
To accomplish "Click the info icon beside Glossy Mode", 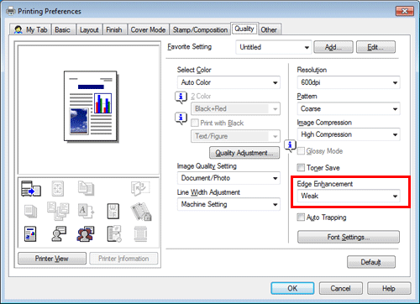I will [x=290, y=145].
